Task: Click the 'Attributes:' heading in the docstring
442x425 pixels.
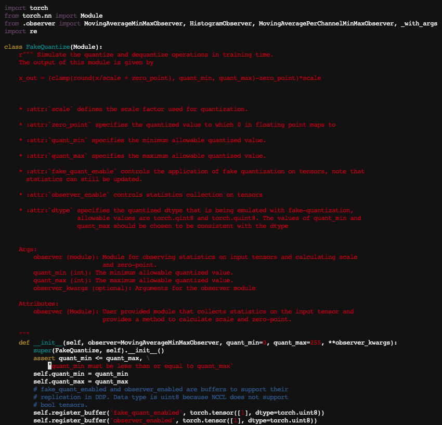Action: click(x=38, y=304)
